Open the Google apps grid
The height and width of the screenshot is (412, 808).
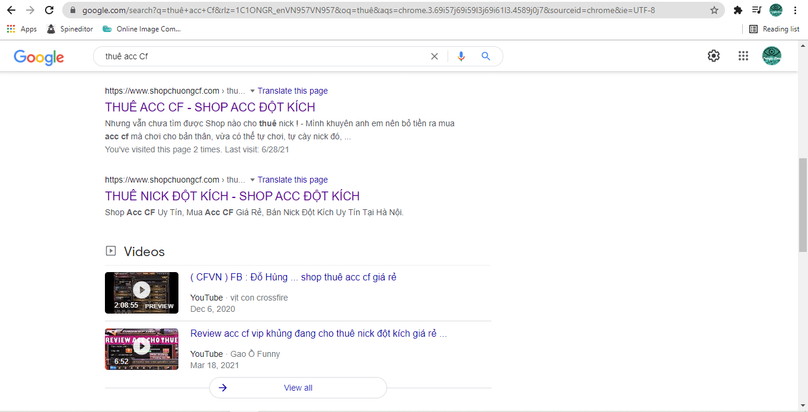[743, 56]
